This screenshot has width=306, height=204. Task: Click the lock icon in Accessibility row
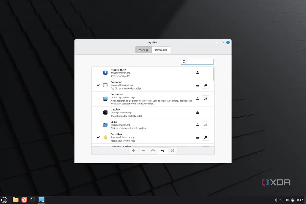[x=197, y=73]
